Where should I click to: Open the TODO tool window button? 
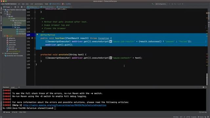click(23, 112)
